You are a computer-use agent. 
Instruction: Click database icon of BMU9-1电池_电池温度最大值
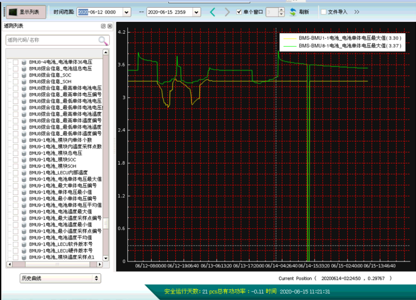[24, 211]
